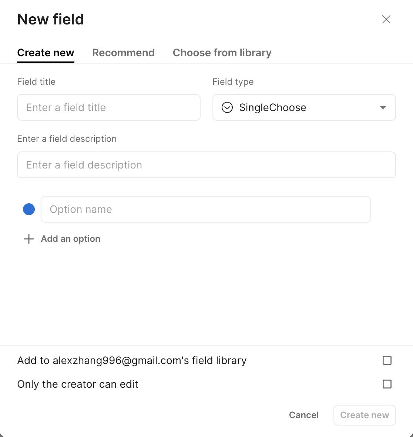Viewport: 413px width, 437px height.
Task: Click the Add to alexzhang996@gmail.com's field library label
Action: tap(132, 360)
